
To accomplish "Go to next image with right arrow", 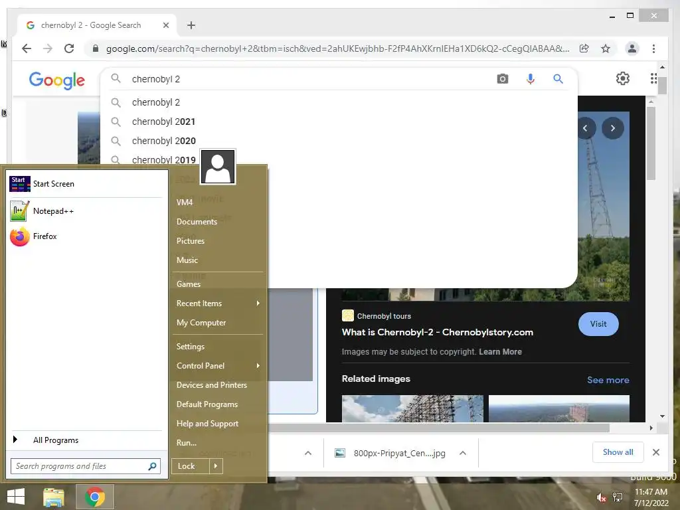I will pyautogui.click(x=613, y=128).
